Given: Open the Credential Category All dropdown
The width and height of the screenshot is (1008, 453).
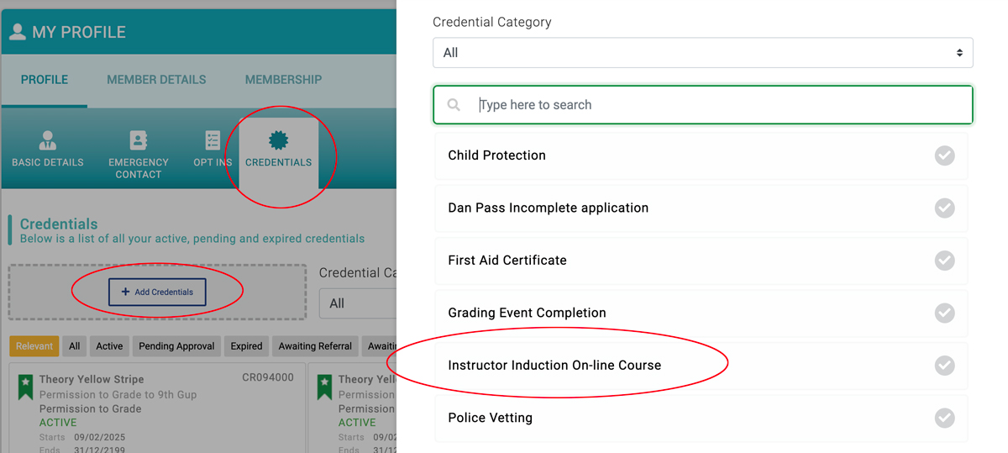Looking at the screenshot, I should 702,53.
